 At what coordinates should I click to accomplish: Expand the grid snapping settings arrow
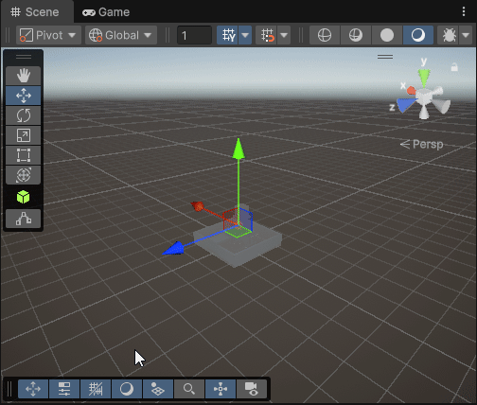pyautogui.click(x=284, y=35)
